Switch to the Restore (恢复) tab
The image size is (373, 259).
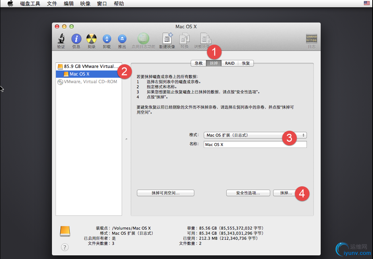[x=246, y=63]
